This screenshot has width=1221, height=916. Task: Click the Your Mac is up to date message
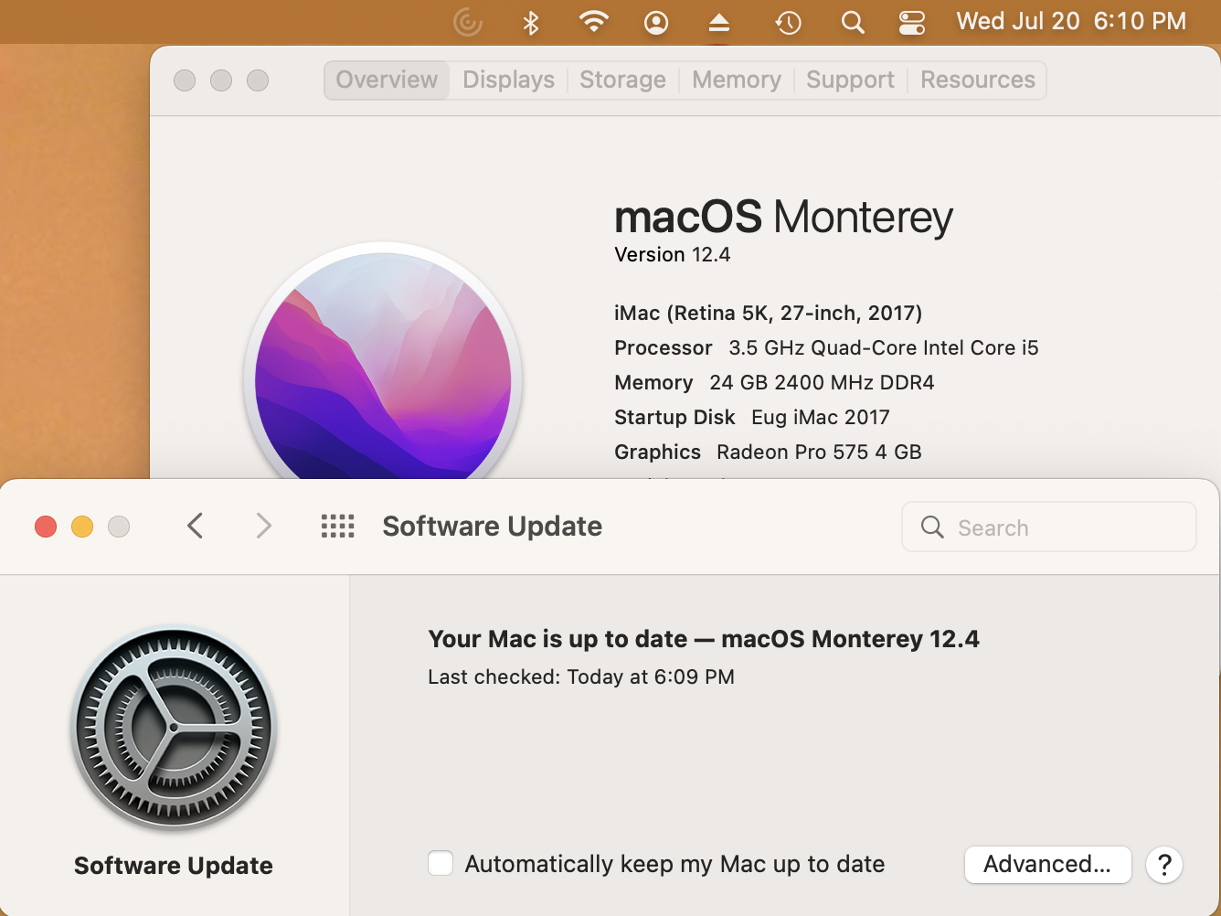(703, 639)
